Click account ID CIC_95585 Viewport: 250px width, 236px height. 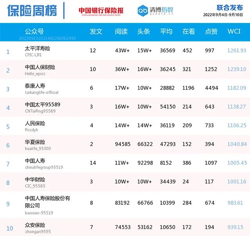(x=35, y=186)
